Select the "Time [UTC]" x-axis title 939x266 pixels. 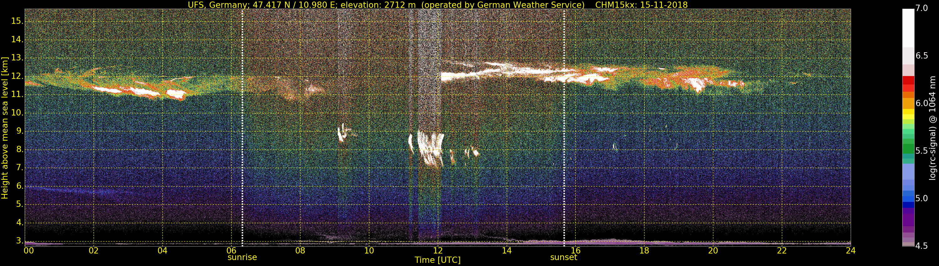[438, 260]
